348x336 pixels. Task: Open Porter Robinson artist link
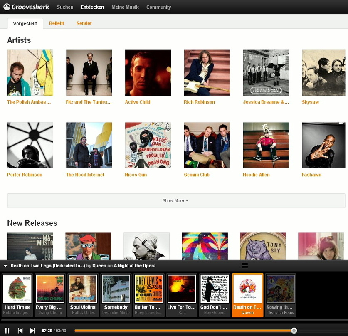(25, 175)
